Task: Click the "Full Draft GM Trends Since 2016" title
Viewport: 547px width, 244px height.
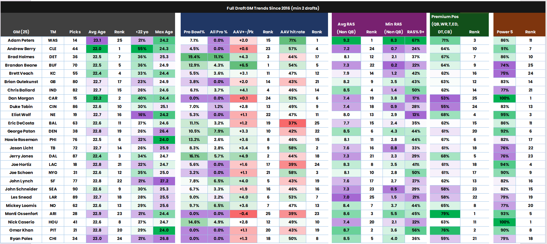Action: click(x=273, y=8)
